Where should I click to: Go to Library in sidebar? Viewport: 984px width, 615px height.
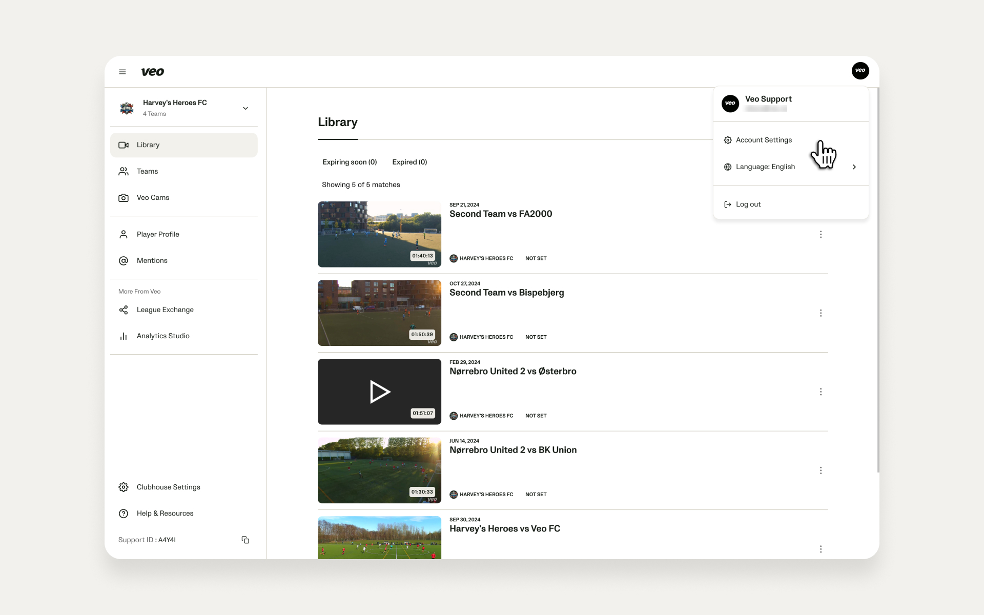point(183,145)
